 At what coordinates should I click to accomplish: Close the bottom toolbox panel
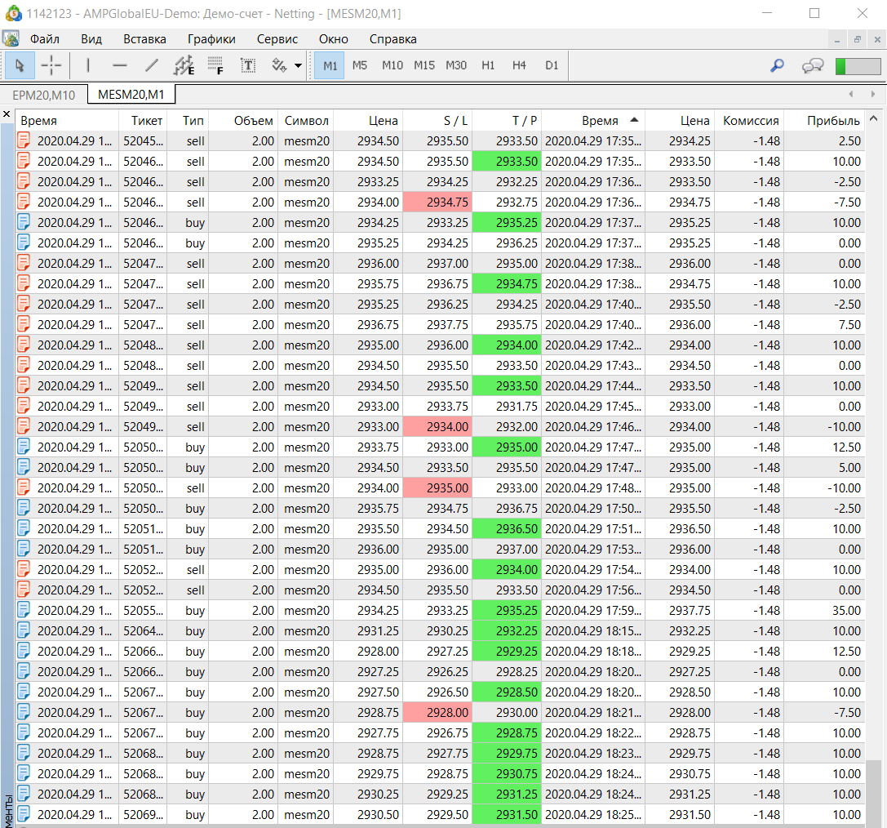(7, 114)
